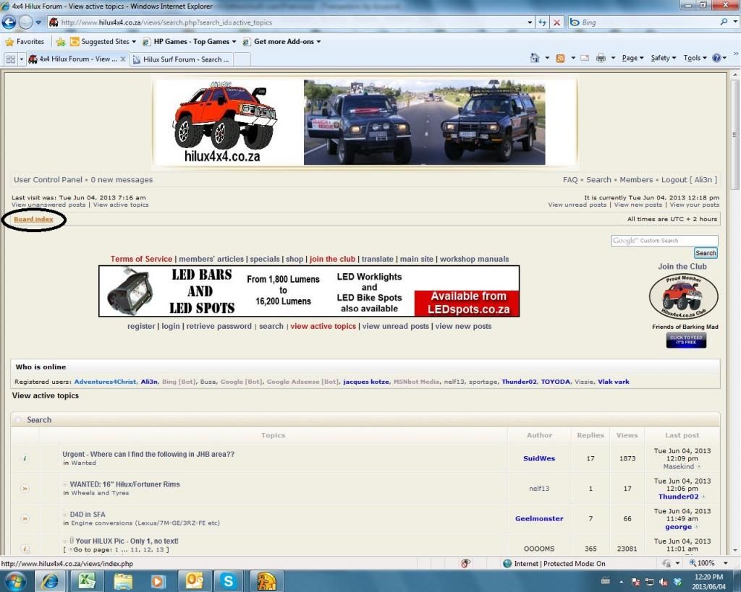Click Terms of Service link
Image resolution: width=741 pixels, height=592 pixels.
point(141,259)
